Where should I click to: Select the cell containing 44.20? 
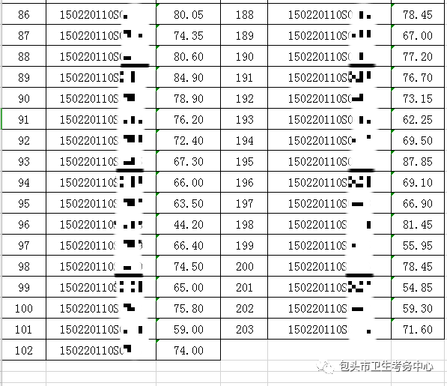click(x=188, y=225)
